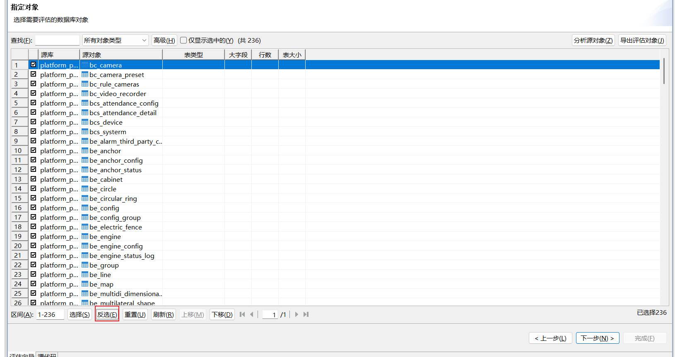Image resolution: width=675 pixels, height=357 pixels.
Task: Click the table icon beside be_circle
Action: click(85, 188)
